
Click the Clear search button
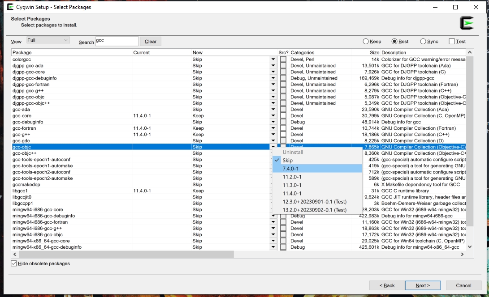pyautogui.click(x=150, y=42)
